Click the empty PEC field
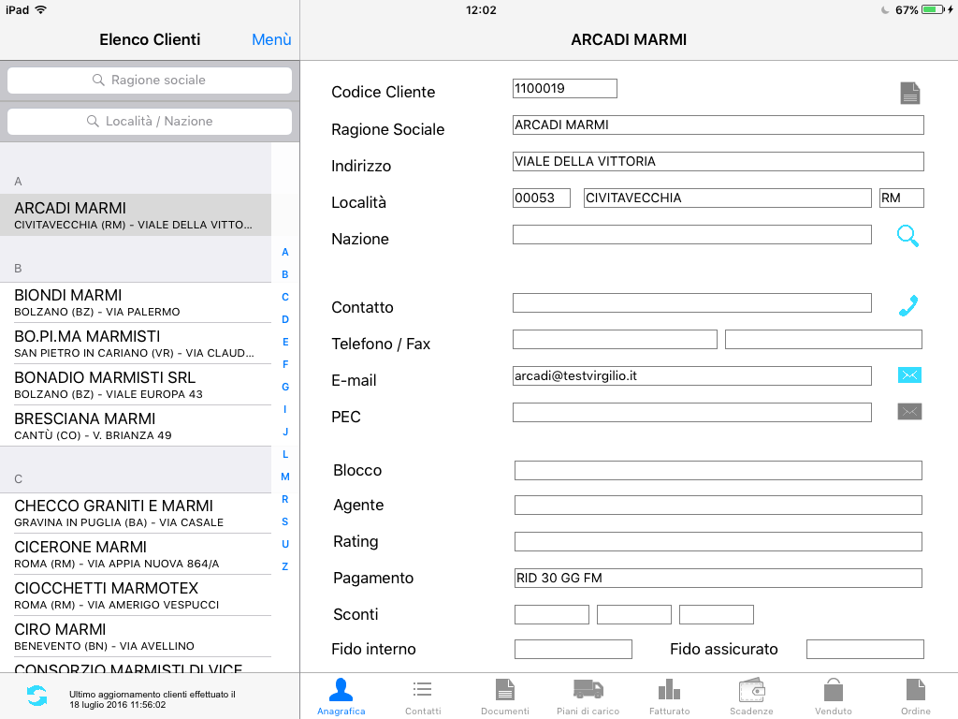The image size is (958, 719). [x=691, y=413]
